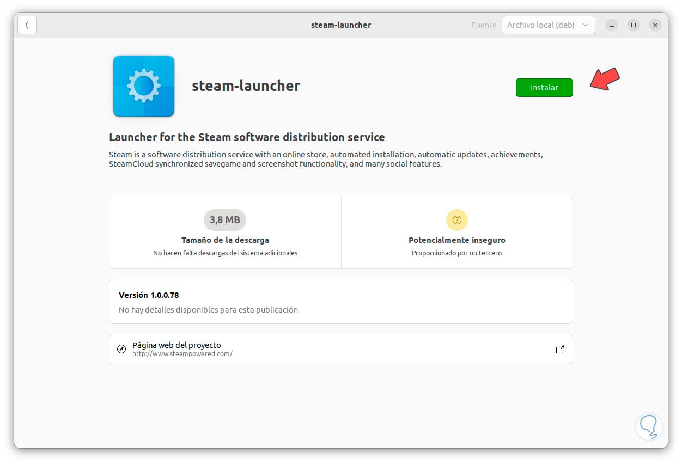Open the 'Versión 1.0.0.78' details card
682x464 pixels.
[341, 302]
